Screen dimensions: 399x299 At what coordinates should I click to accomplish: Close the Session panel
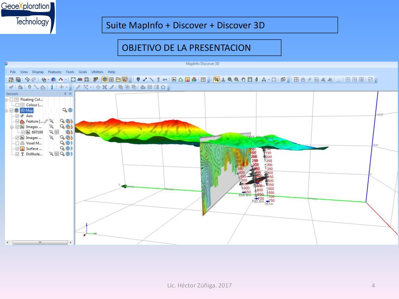(71, 93)
